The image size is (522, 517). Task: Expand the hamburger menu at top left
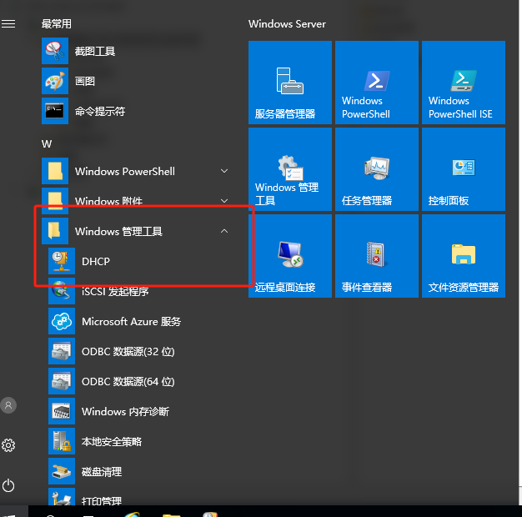pos(8,24)
